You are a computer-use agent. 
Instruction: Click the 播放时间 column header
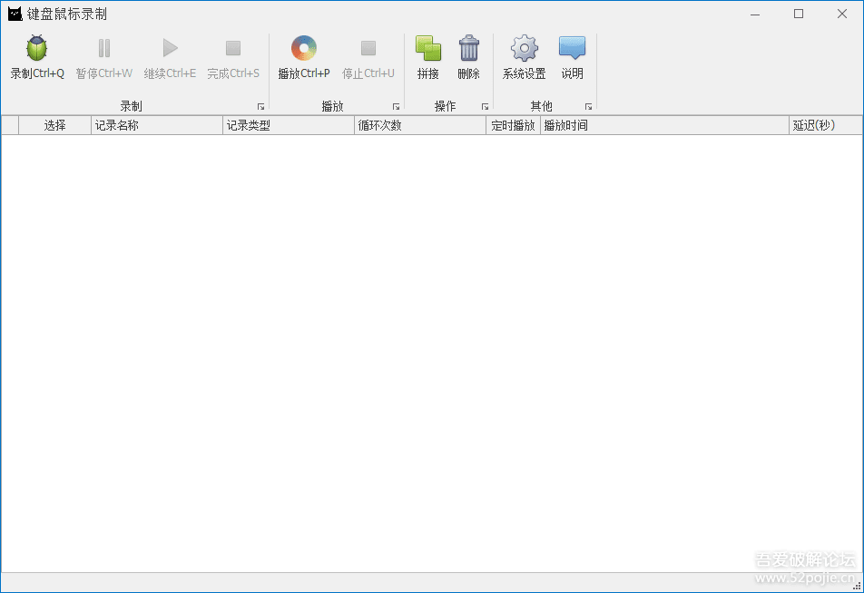point(664,125)
